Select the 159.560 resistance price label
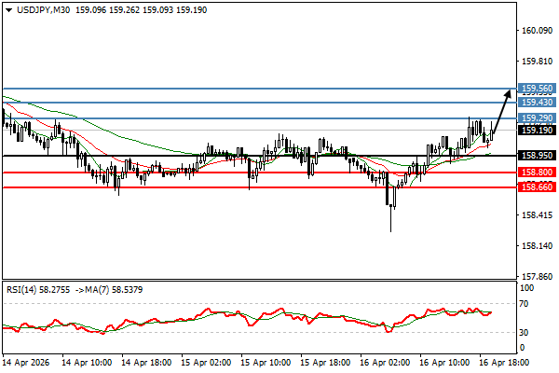 pos(536,89)
